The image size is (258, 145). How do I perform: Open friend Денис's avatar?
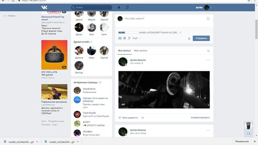(x=79, y=27)
